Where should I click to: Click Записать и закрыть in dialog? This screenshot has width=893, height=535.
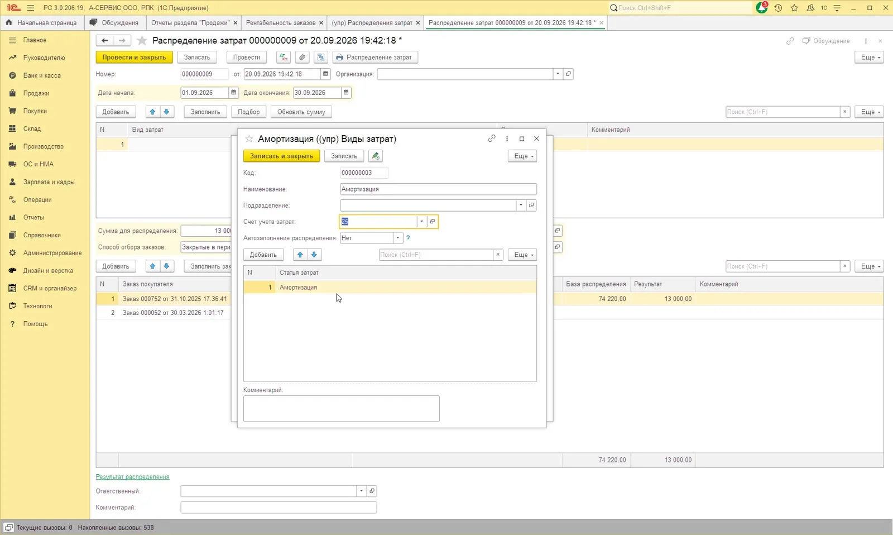pyautogui.click(x=281, y=156)
